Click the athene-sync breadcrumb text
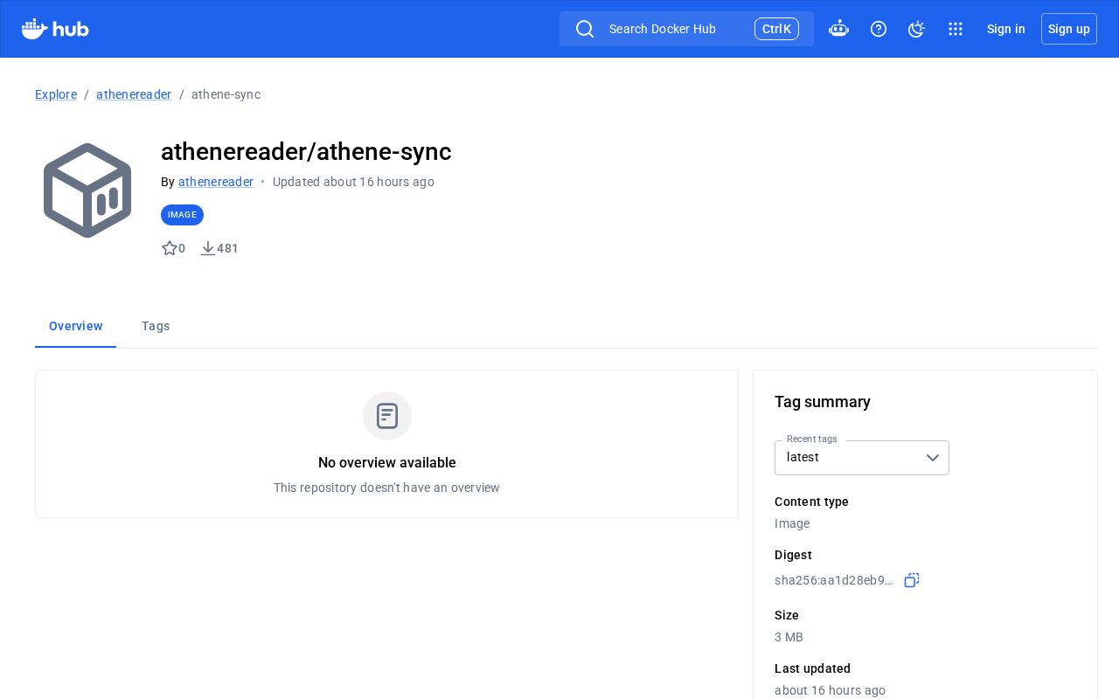Screen dimensions: 1119x699 coord(226,94)
